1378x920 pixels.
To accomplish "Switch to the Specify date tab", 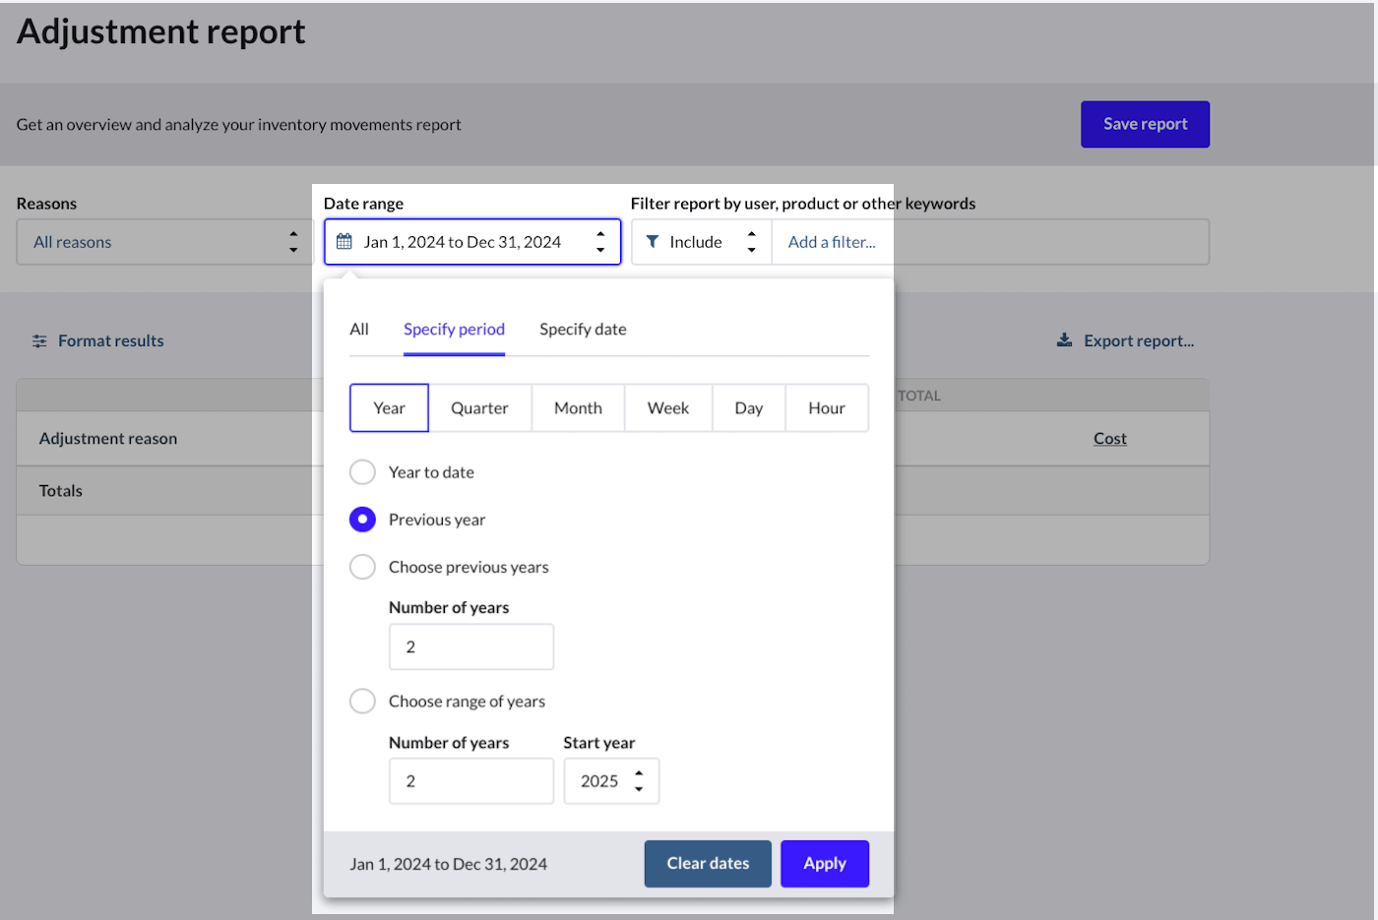I will (583, 330).
